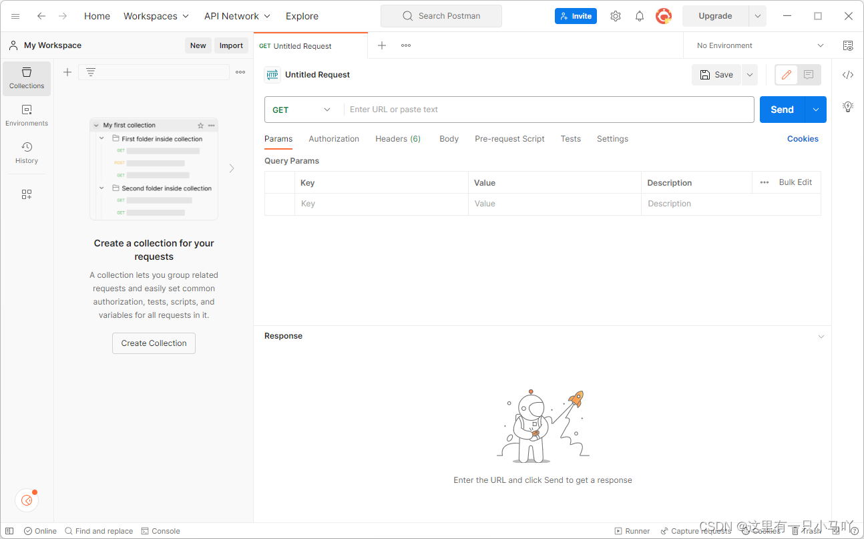Open the configure workspace sidebar icon

tap(27, 194)
